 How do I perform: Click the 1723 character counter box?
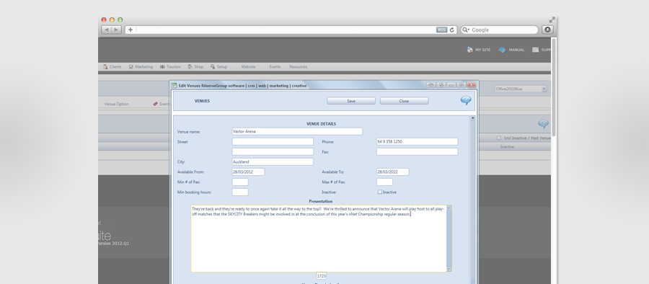click(321, 276)
